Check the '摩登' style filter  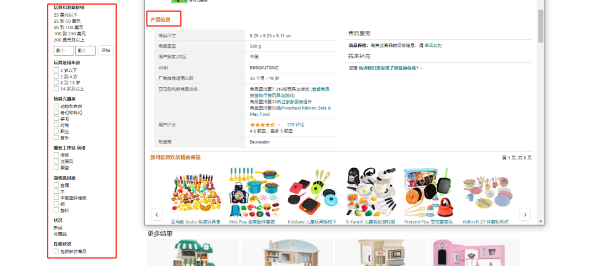(x=56, y=167)
